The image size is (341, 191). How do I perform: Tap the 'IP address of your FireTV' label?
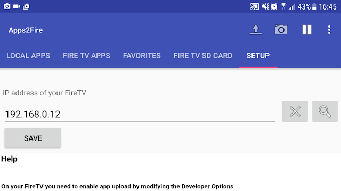coord(44,93)
